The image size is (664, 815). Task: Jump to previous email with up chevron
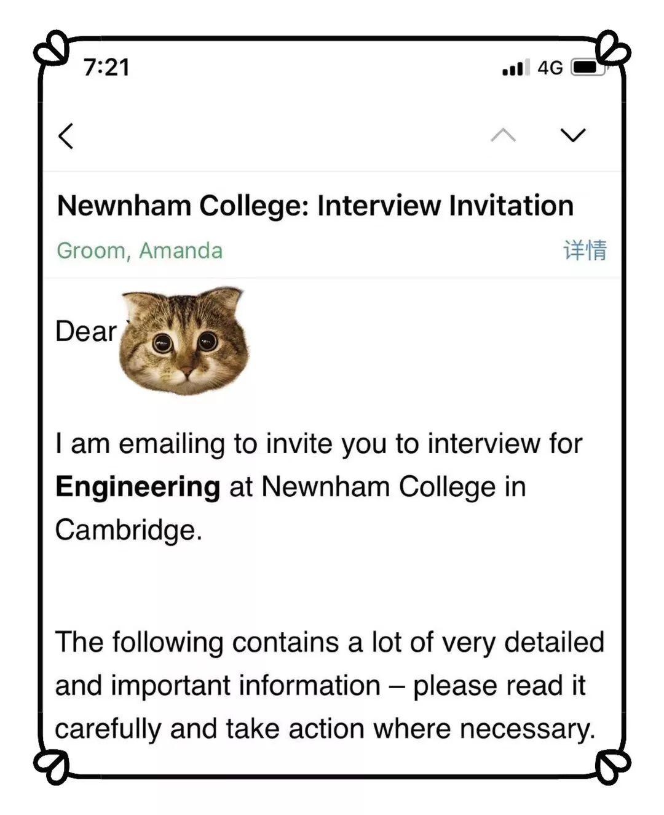[x=503, y=135]
